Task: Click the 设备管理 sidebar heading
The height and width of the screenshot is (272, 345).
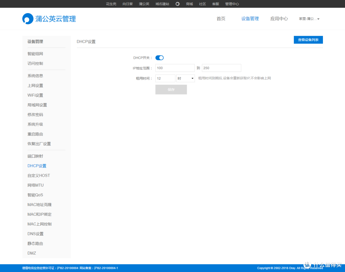Action: click(x=35, y=42)
